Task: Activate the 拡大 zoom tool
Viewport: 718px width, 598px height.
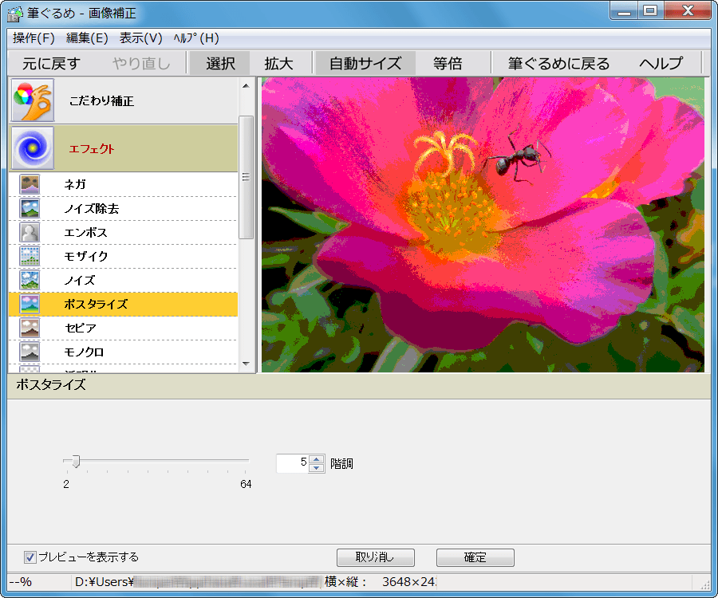Action: 278,63
